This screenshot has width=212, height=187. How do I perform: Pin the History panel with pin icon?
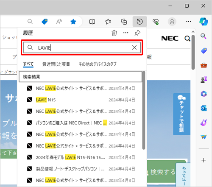(137, 33)
